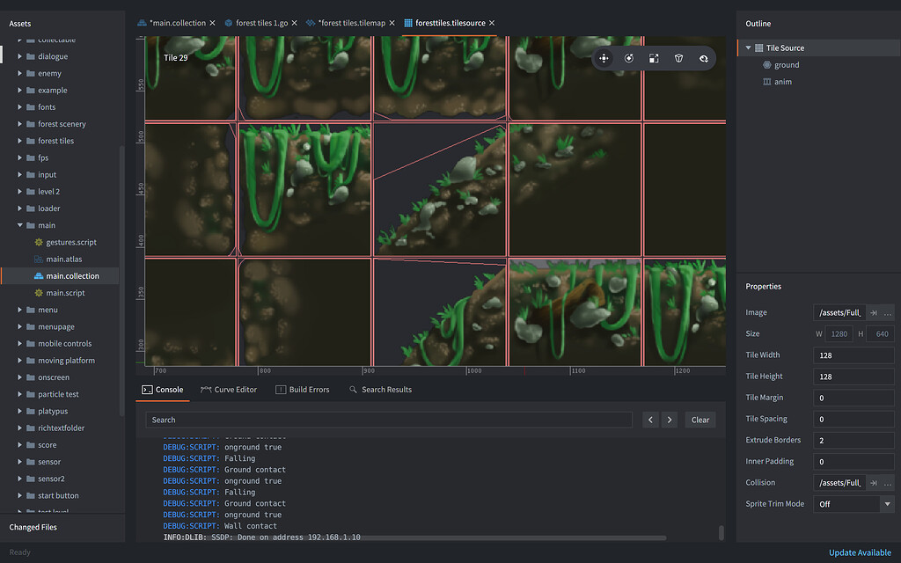Click the resolve-reference arrow beside Collision property
This screenshot has height=563, width=901.
pyautogui.click(x=873, y=482)
